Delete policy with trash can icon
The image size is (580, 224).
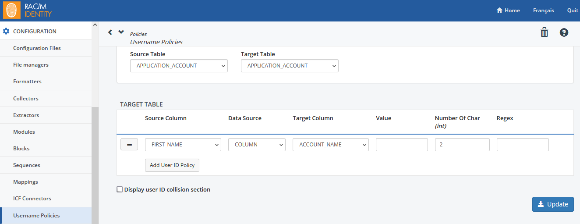[x=544, y=32]
